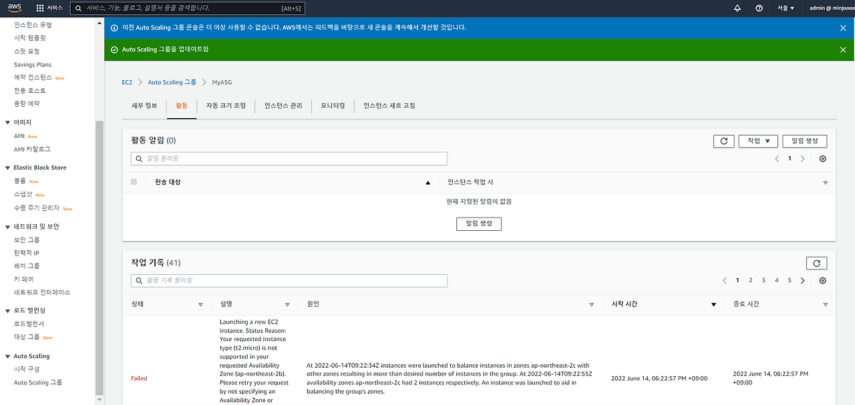The image size is (855, 405).
Task: Go to page 5 of 작업 기록
Action: [790, 281]
